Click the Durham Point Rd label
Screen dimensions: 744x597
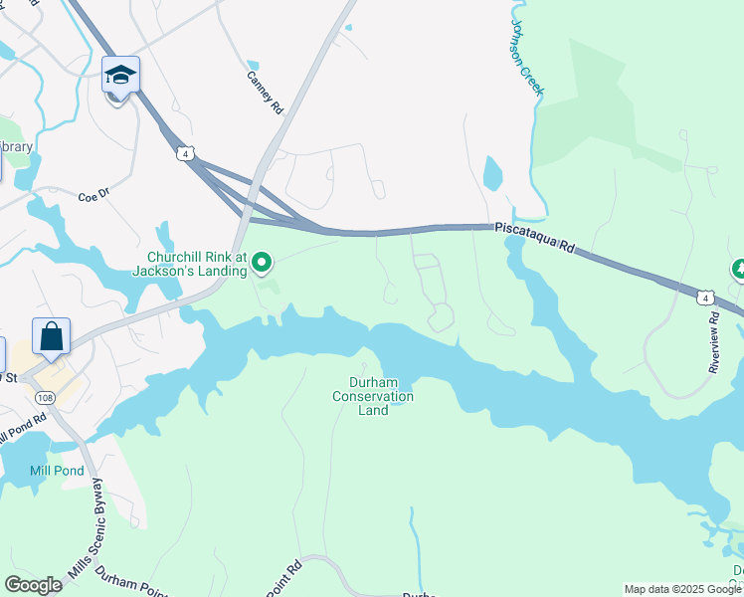point(130,582)
